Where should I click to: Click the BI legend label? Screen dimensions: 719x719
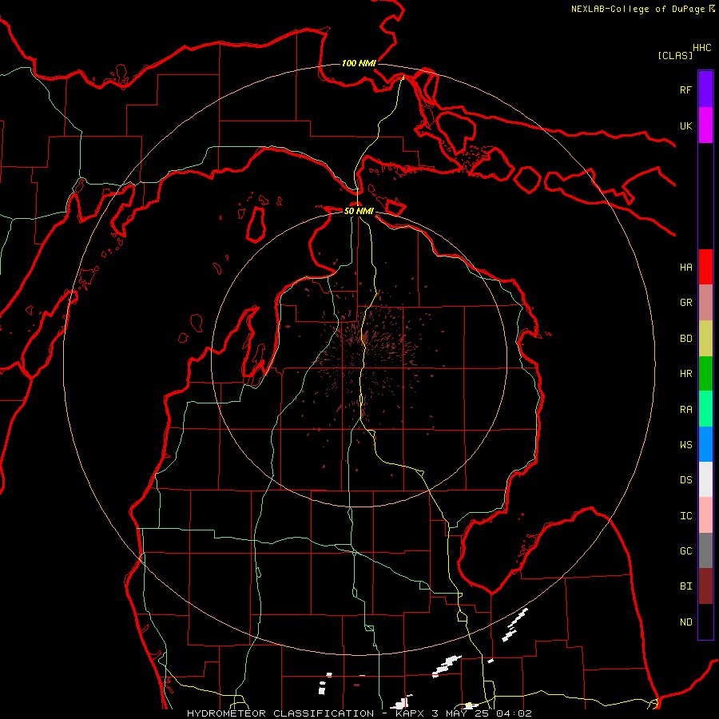[685, 586]
